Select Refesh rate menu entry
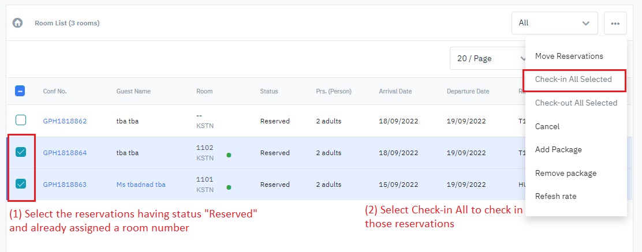642x252 pixels. click(x=555, y=196)
